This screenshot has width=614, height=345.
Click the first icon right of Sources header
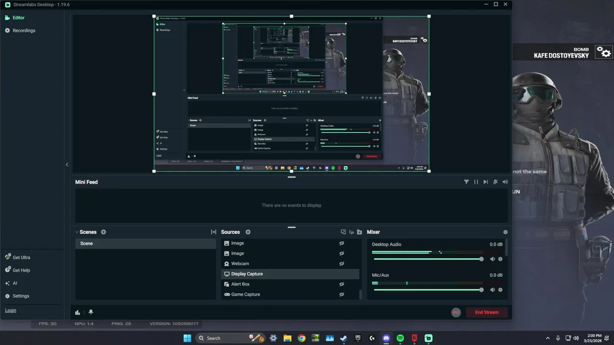tap(343, 232)
